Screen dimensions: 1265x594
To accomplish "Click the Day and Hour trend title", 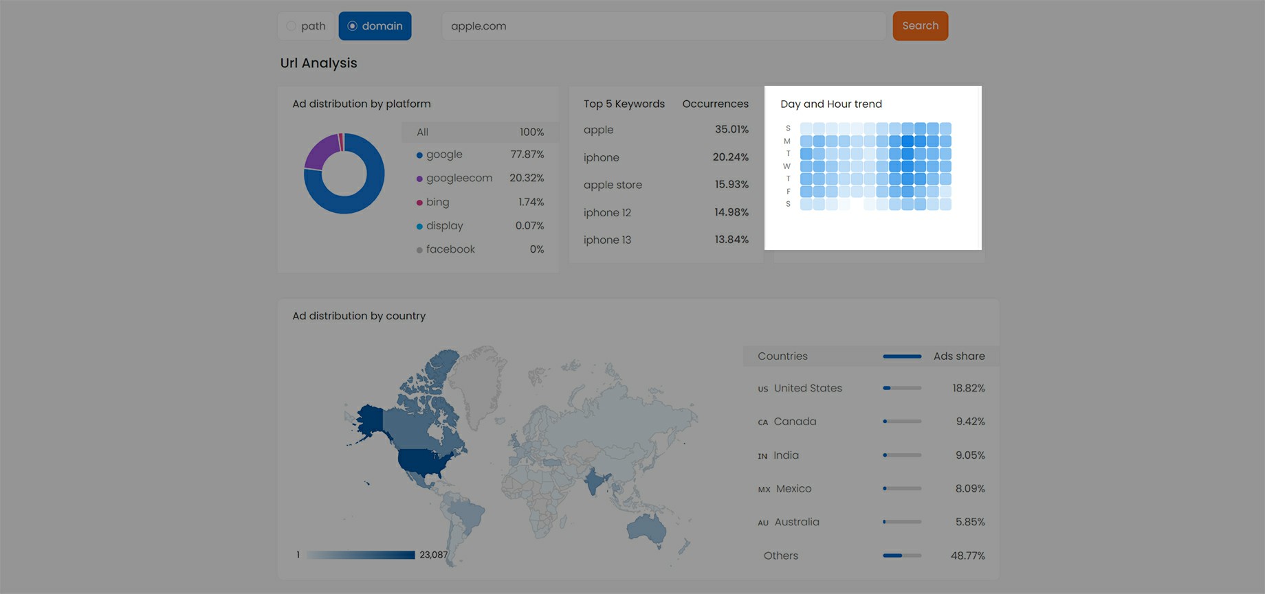I will pos(831,104).
